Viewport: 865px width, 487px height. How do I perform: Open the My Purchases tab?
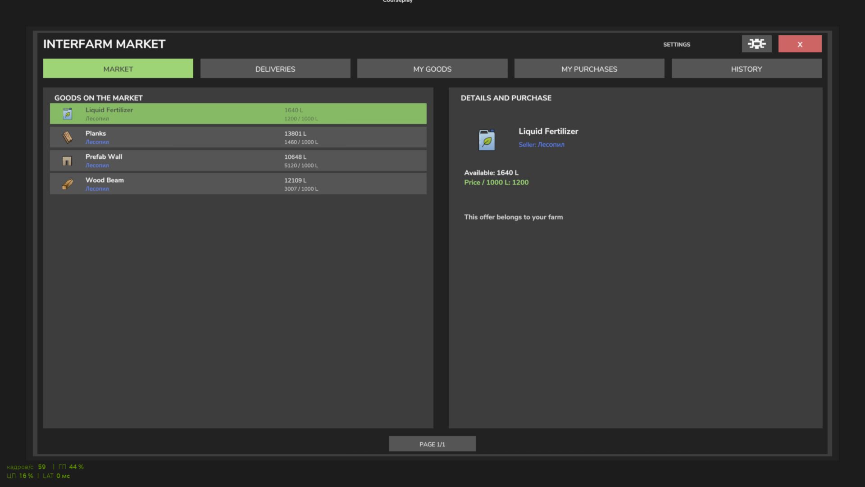[589, 69]
